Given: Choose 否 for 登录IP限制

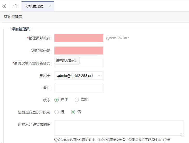Looking at the screenshot, I should tap(73, 112).
